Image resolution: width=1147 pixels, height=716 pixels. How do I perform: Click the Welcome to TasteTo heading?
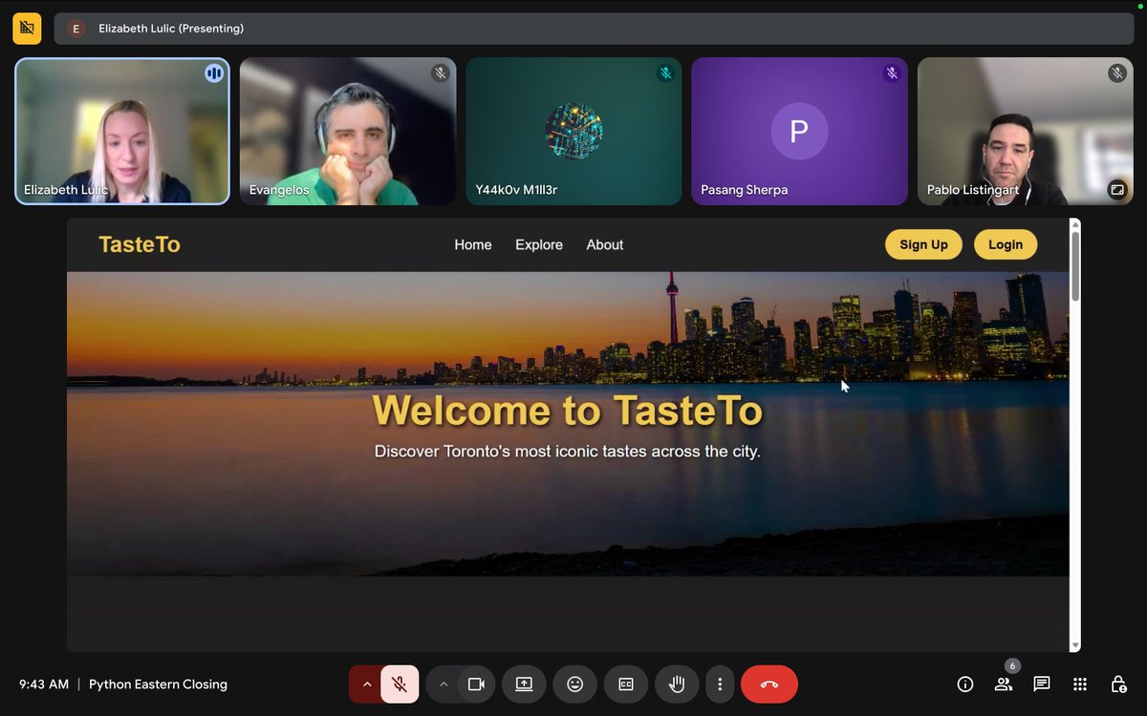[568, 411]
